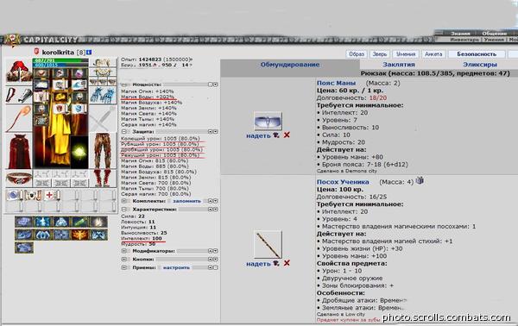This screenshot has height=326, width=518.
Task: Click the Образ button
Action: (x=356, y=54)
